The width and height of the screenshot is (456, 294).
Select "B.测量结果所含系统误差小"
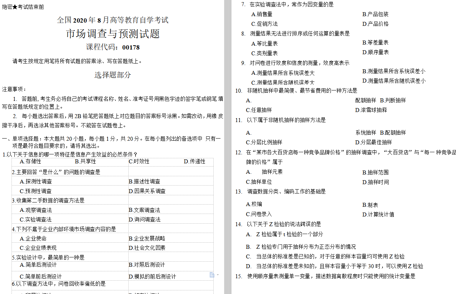pyautogui.click(x=394, y=71)
